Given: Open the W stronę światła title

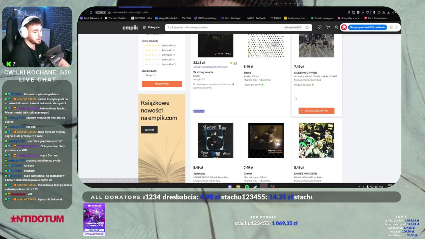Looking at the screenshot, I should (x=203, y=72).
